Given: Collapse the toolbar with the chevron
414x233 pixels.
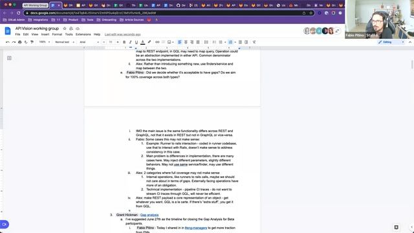Looking at the screenshot, I should 410,42.
